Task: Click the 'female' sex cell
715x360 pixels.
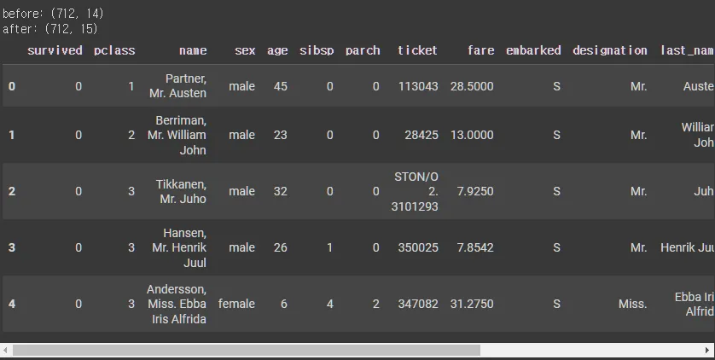Action: click(236, 304)
